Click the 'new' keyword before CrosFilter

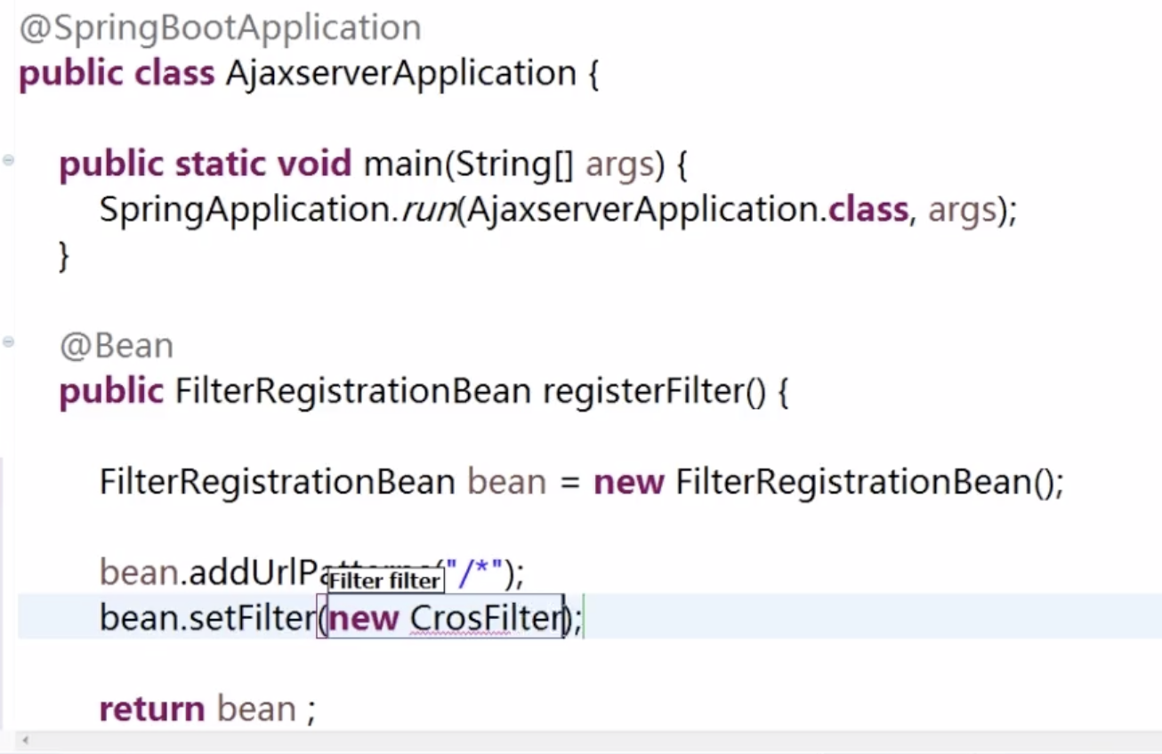click(x=362, y=618)
